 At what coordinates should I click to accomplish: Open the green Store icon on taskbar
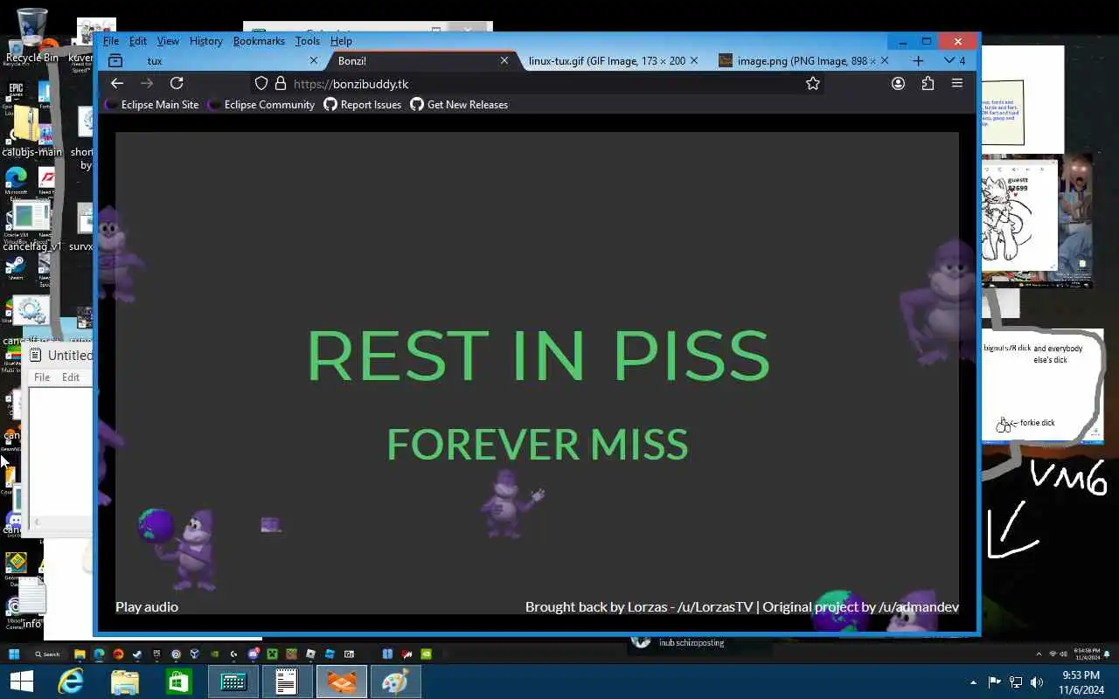pos(179,682)
